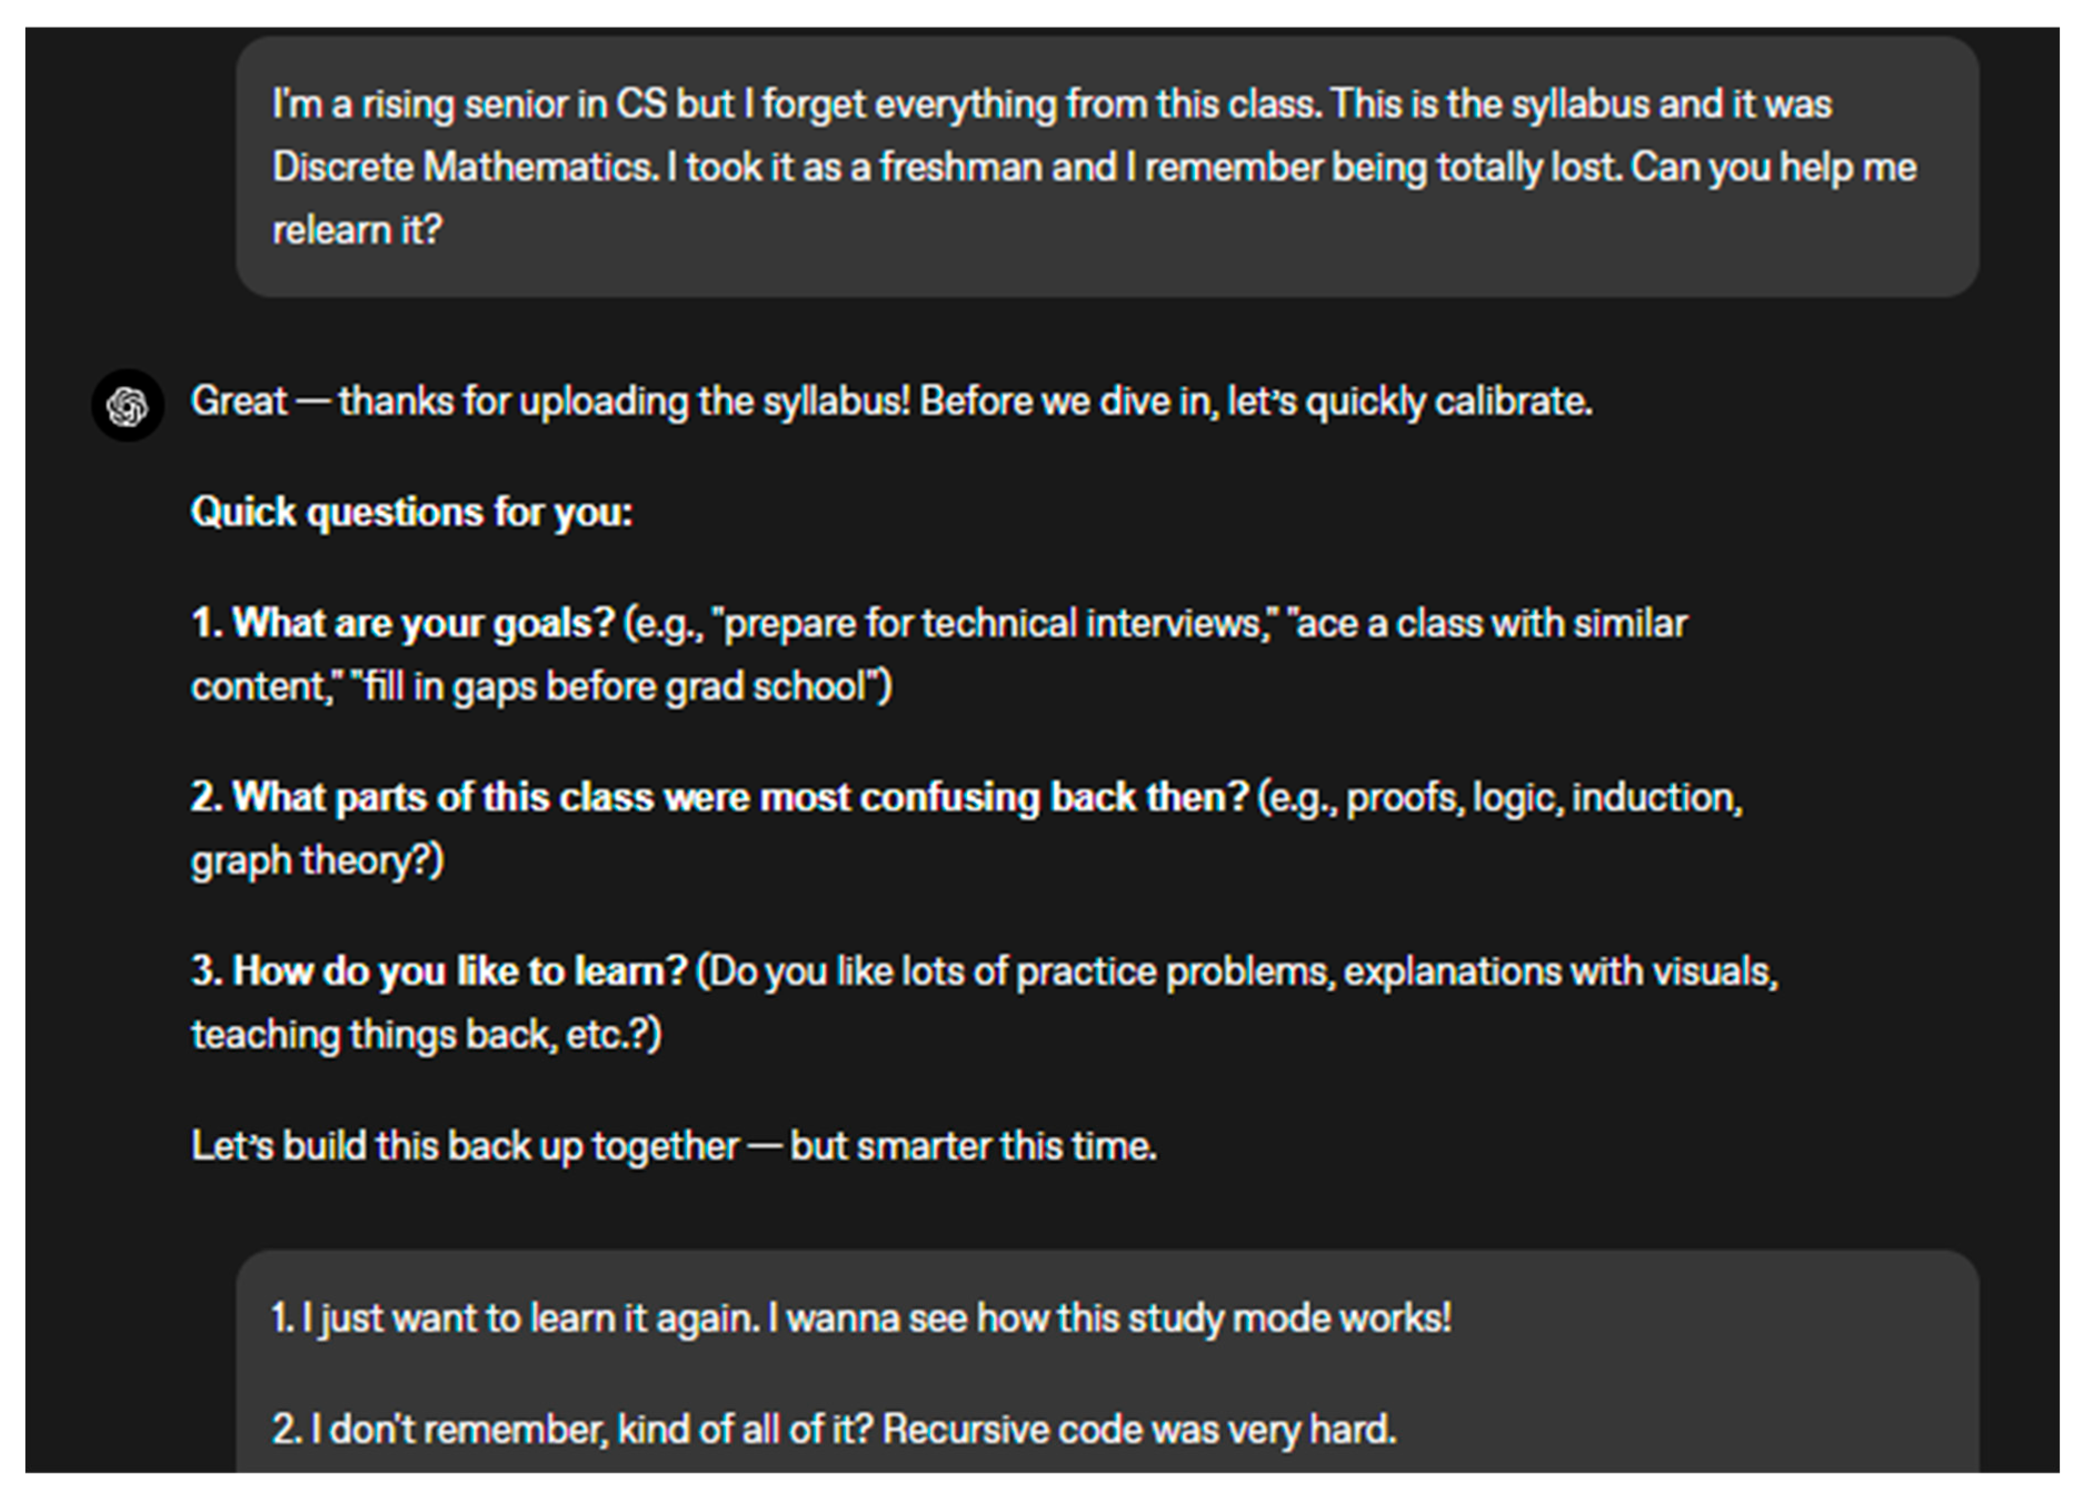The image size is (2074, 1492).
Task: Click the first user message about relearning
Action: 1106,166
